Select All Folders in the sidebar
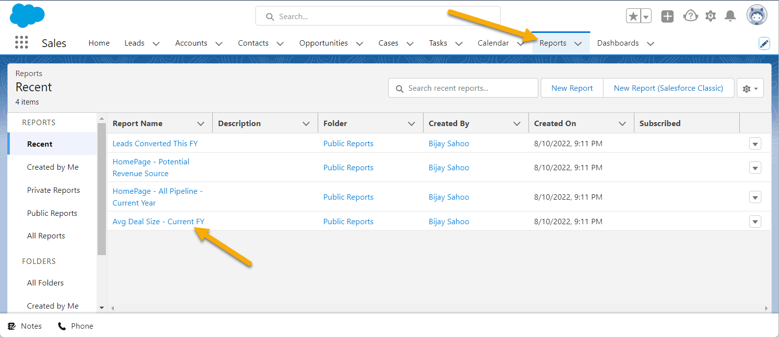The height and width of the screenshot is (338, 779). pos(45,283)
